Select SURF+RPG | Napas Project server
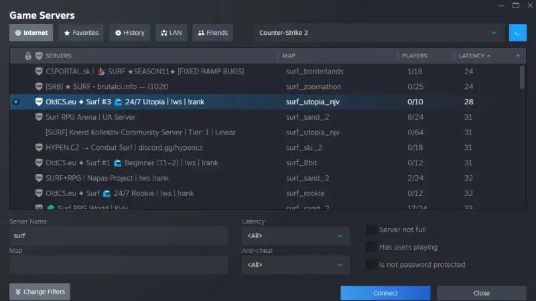This screenshot has width=536, height=301. click(x=267, y=178)
